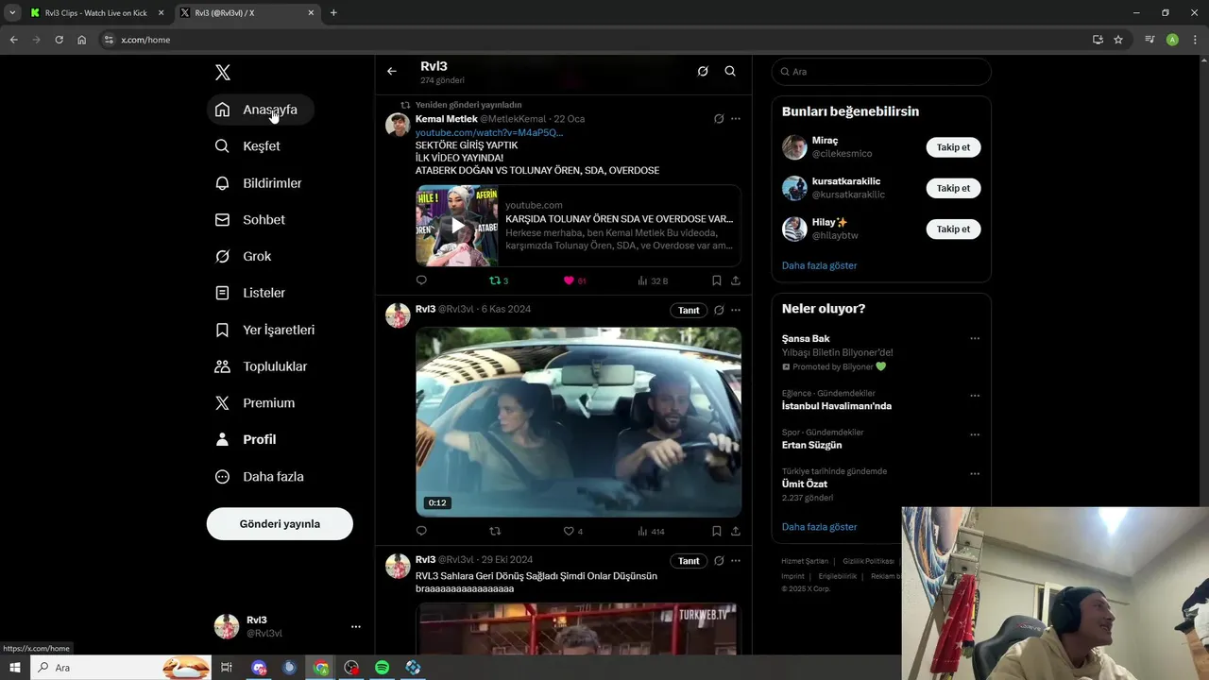This screenshot has width=1209, height=680.
Task: Open Kemal Metlek profile avatar
Action: 398,126
